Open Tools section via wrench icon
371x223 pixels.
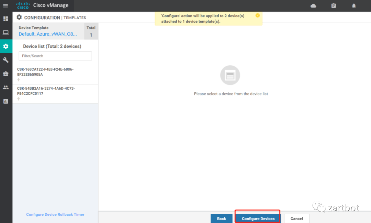(6, 60)
